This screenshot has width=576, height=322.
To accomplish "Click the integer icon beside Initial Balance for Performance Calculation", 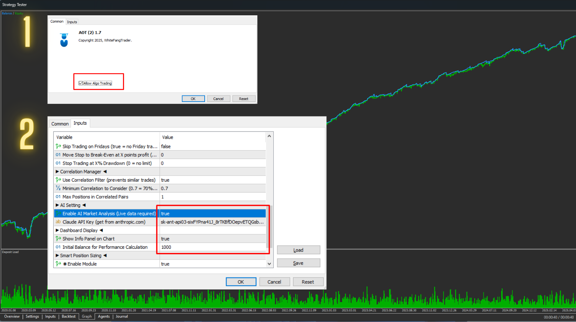I will pyautogui.click(x=58, y=247).
